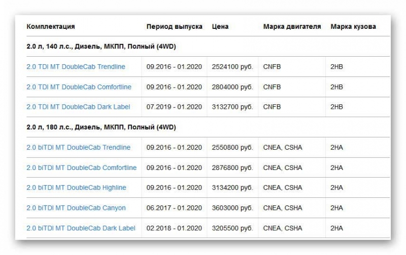
Task: Click the Марка кузова column header
Action: click(353, 27)
